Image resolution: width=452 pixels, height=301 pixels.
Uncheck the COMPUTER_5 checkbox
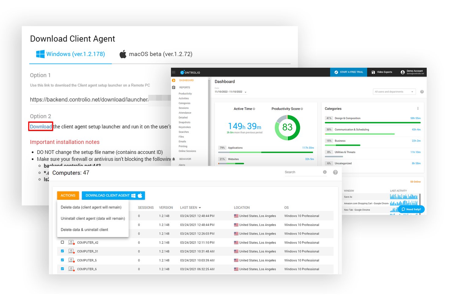tap(62, 260)
